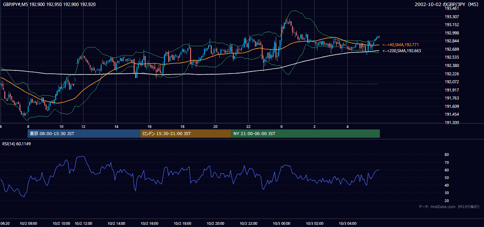Click hour label 20 below price chart
The width and height of the screenshot is (484, 227).
pos(215,126)
